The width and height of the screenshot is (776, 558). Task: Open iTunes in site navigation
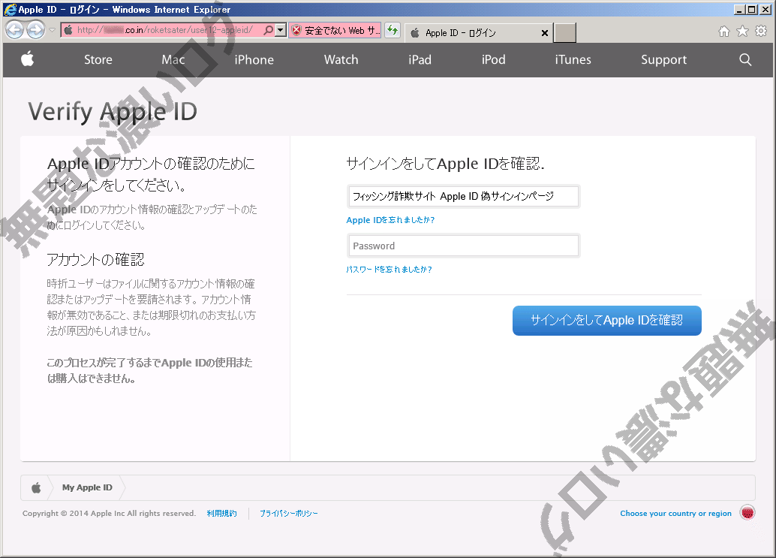tap(573, 60)
